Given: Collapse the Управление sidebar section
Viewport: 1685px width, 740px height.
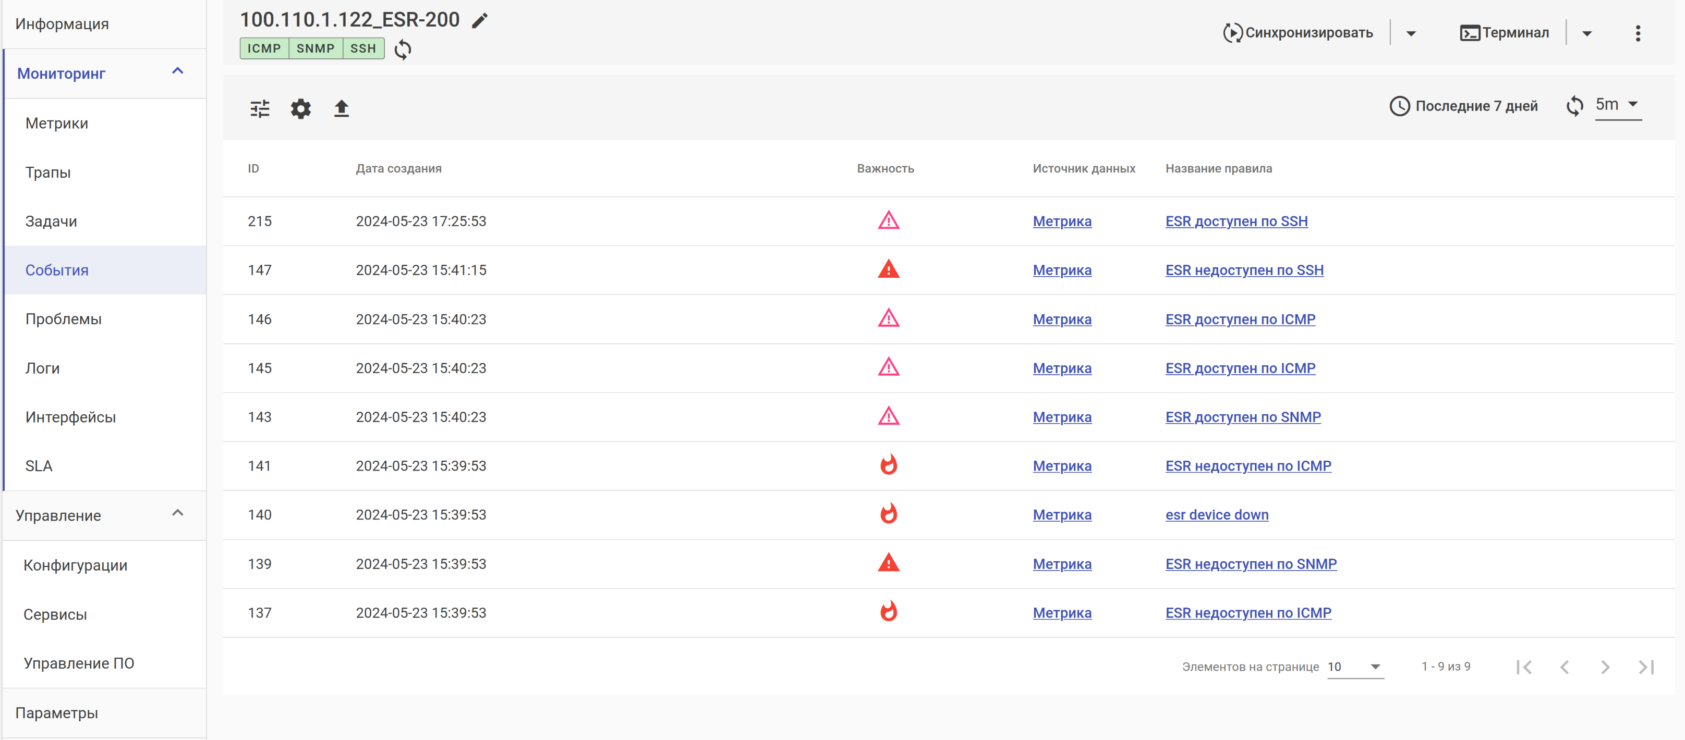Looking at the screenshot, I should (x=177, y=514).
